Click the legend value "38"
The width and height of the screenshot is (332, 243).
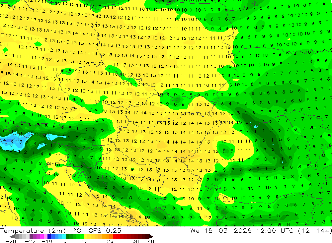pyautogui.click(x=136, y=241)
